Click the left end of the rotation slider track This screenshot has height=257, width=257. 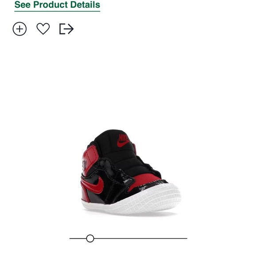(x=71, y=238)
